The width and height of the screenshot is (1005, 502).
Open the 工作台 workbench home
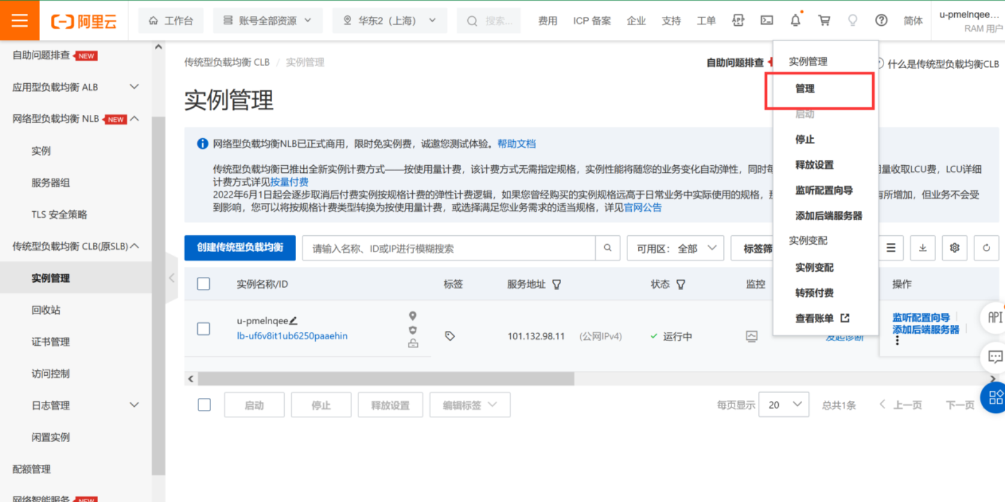[171, 20]
